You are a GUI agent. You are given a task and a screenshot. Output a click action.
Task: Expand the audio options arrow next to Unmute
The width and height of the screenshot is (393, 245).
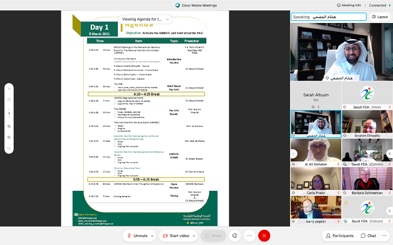(153, 235)
